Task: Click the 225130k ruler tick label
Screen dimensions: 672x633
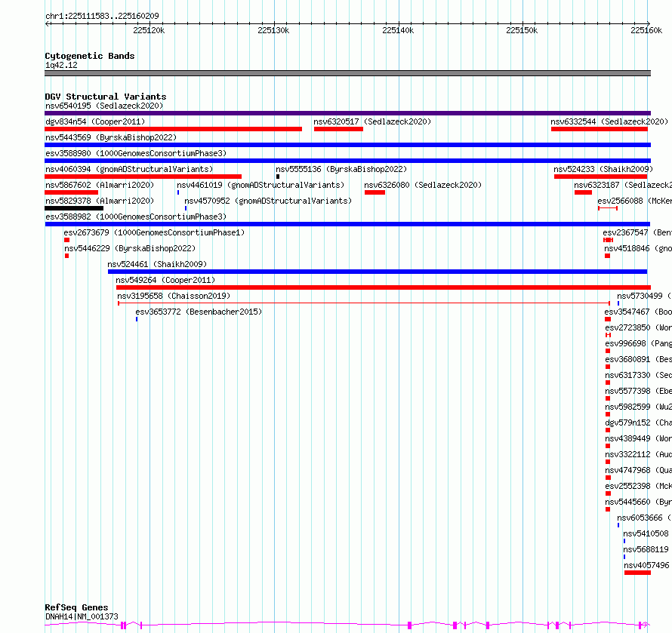Action: tap(273, 30)
